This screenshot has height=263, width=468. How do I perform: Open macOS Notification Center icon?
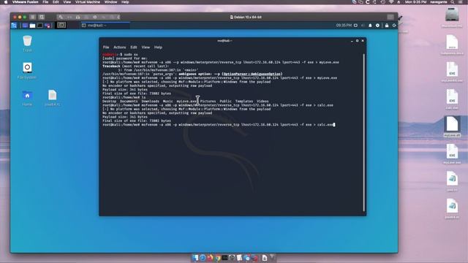(x=461, y=2)
